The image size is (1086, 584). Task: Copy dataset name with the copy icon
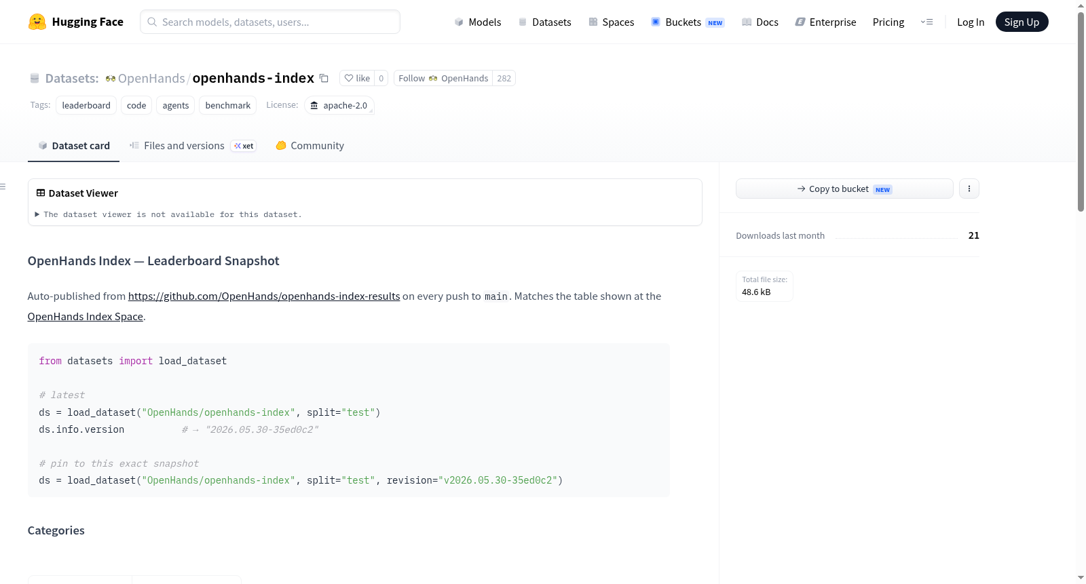tap(324, 78)
